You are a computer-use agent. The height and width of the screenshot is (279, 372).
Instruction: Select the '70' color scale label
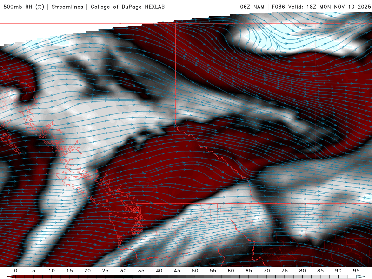click(x=266, y=271)
